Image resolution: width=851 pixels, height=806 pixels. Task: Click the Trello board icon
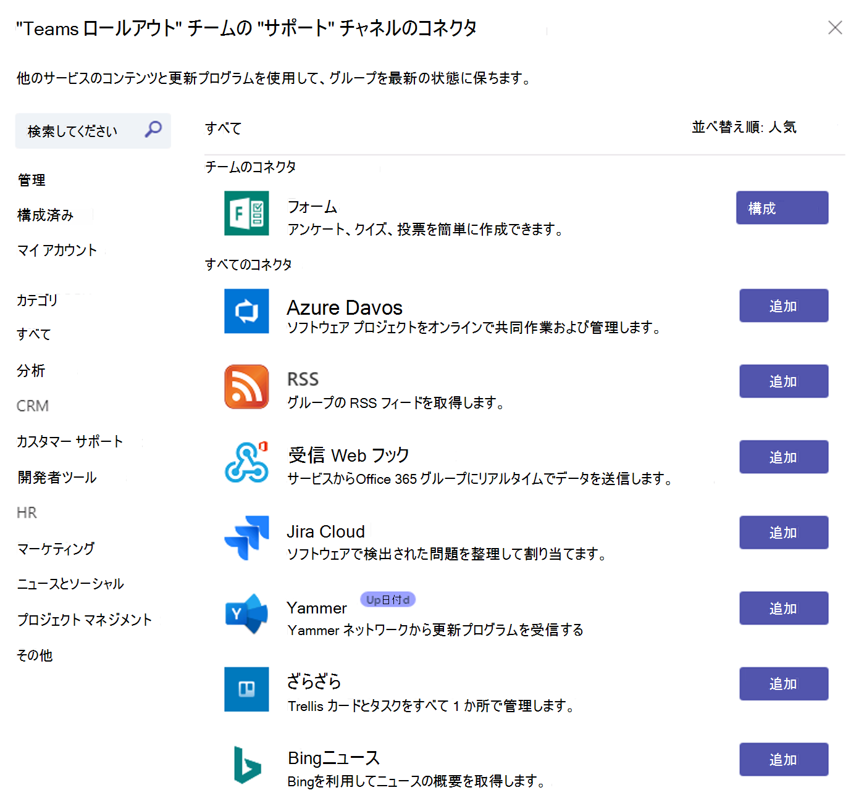246,689
